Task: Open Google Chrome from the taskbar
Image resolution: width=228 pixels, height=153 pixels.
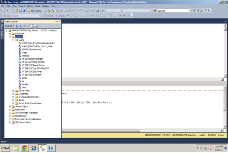Action: 25,148
